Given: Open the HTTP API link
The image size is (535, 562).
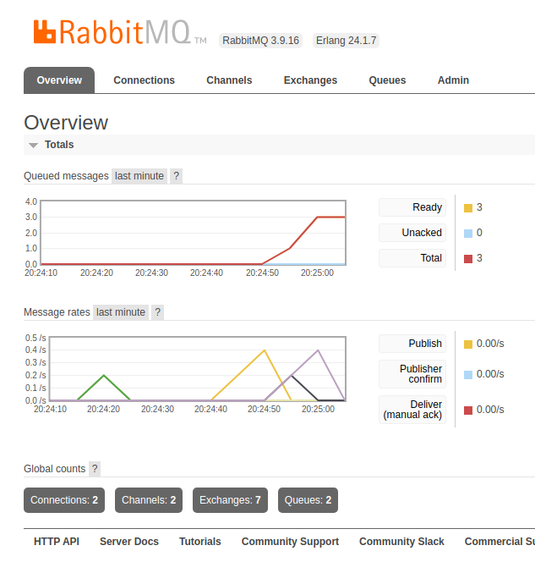Looking at the screenshot, I should (x=57, y=542).
